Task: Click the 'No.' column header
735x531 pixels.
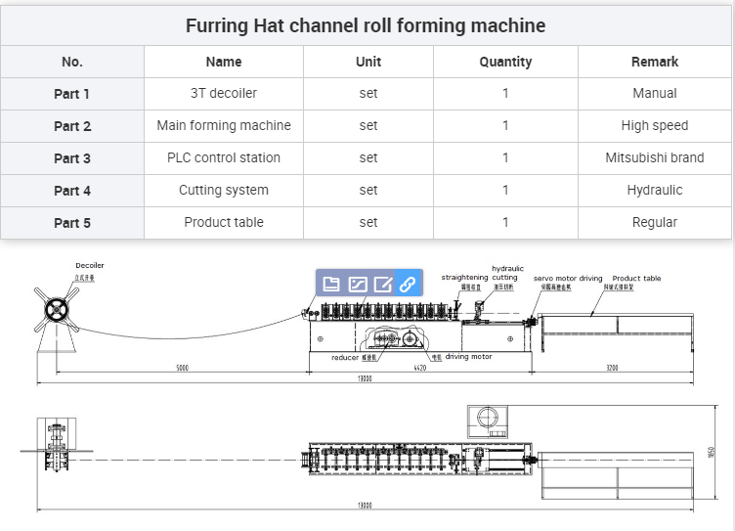Action: click(x=72, y=62)
